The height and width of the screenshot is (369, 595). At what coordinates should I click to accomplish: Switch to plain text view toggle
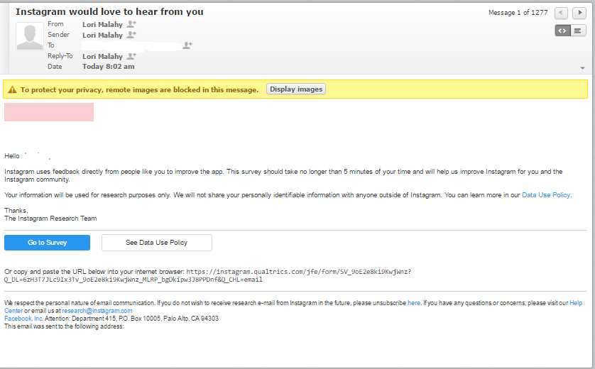click(x=579, y=31)
